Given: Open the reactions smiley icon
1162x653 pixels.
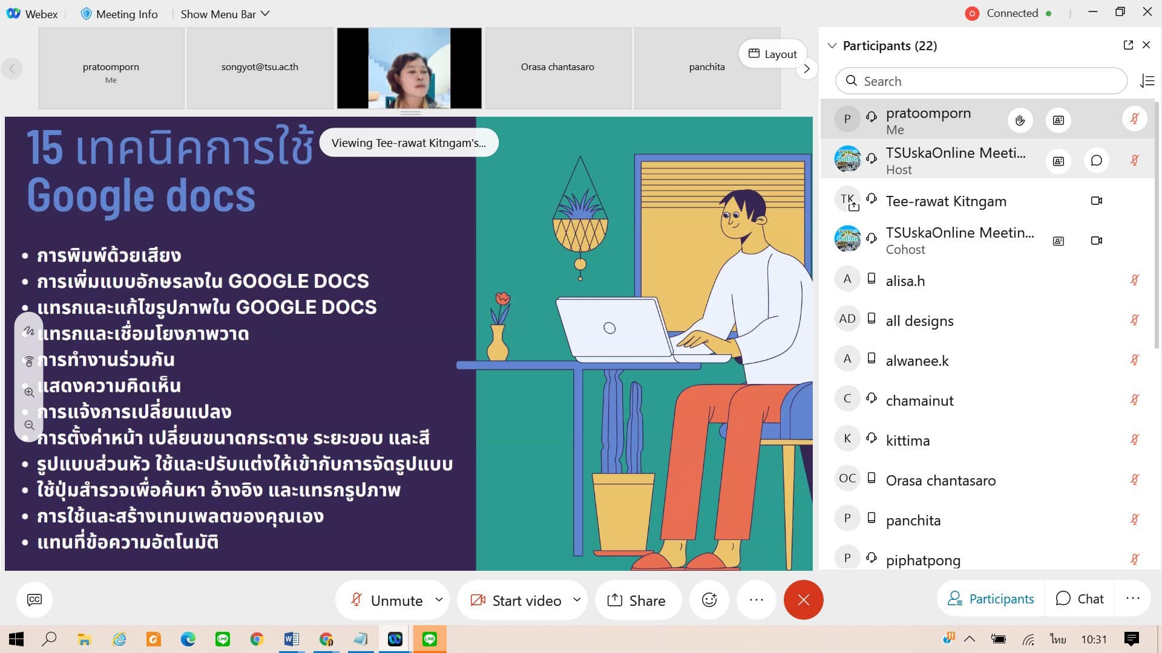Looking at the screenshot, I should pos(709,600).
